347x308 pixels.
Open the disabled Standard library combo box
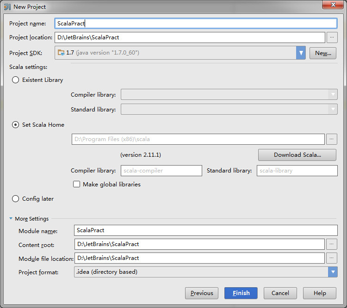click(x=229, y=109)
